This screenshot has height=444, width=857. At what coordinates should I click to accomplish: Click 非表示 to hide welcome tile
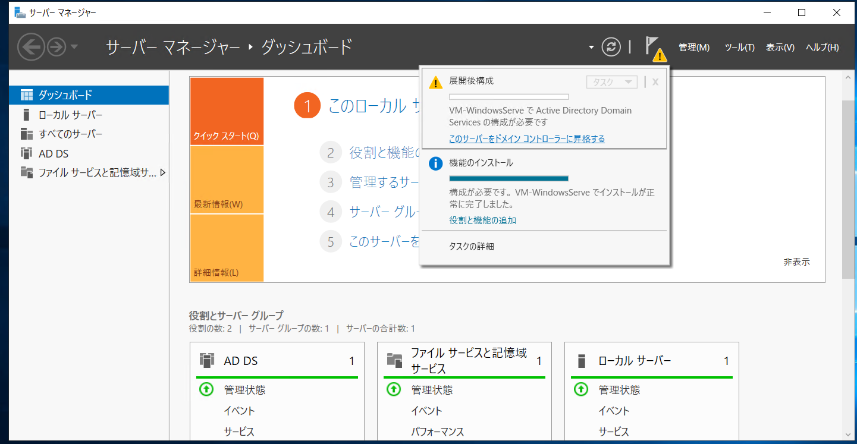(796, 262)
